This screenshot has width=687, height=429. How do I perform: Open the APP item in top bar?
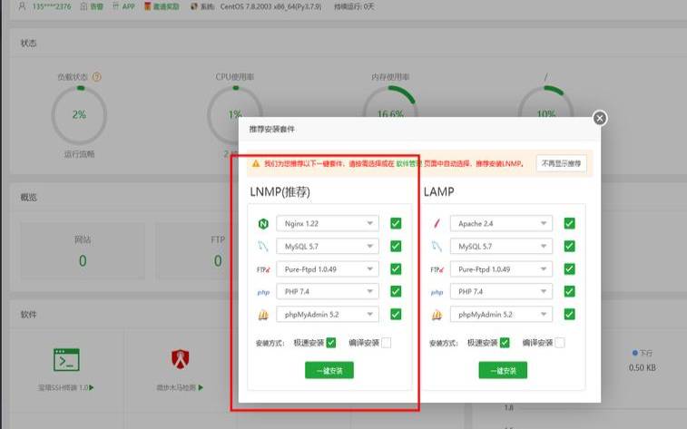pyautogui.click(x=123, y=5)
